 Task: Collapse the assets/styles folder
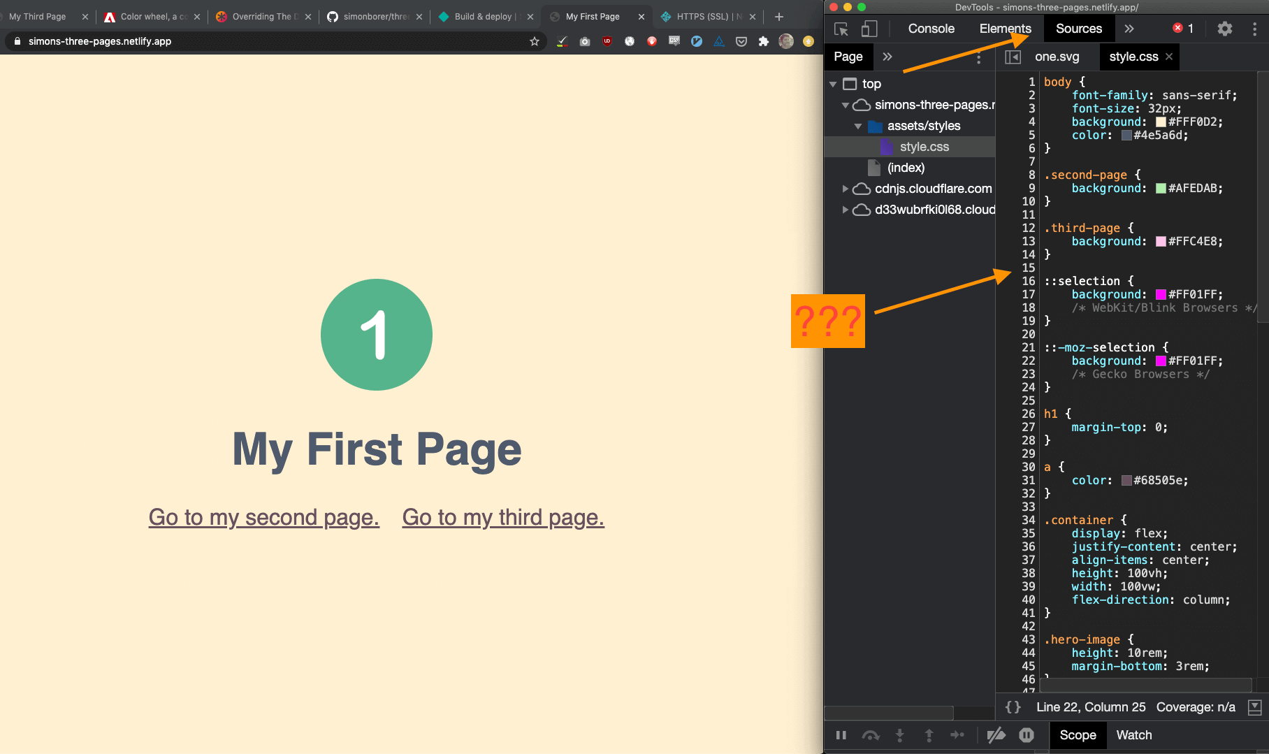pyautogui.click(x=858, y=126)
